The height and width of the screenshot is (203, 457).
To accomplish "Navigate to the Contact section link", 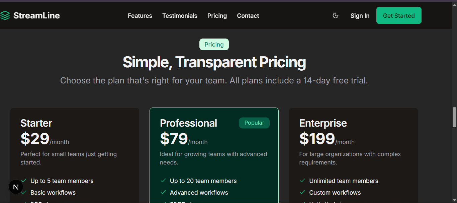I will pyautogui.click(x=248, y=16).
